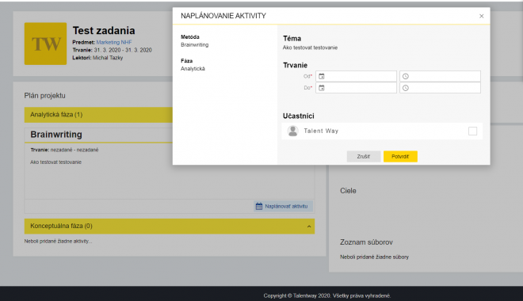Screen dimensions: 523x301
Task: Tick the Talent Way participant checkbox
Action: [472, 131]
